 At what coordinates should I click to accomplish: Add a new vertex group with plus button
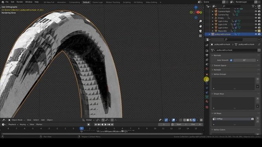click(257, 79)
